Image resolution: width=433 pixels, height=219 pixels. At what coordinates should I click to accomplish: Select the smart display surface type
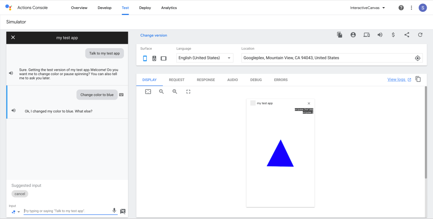point(164,58)
